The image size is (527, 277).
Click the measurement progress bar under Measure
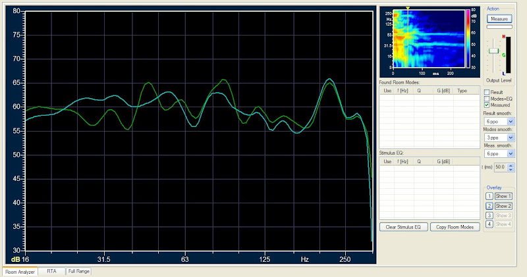coord(499,27)
